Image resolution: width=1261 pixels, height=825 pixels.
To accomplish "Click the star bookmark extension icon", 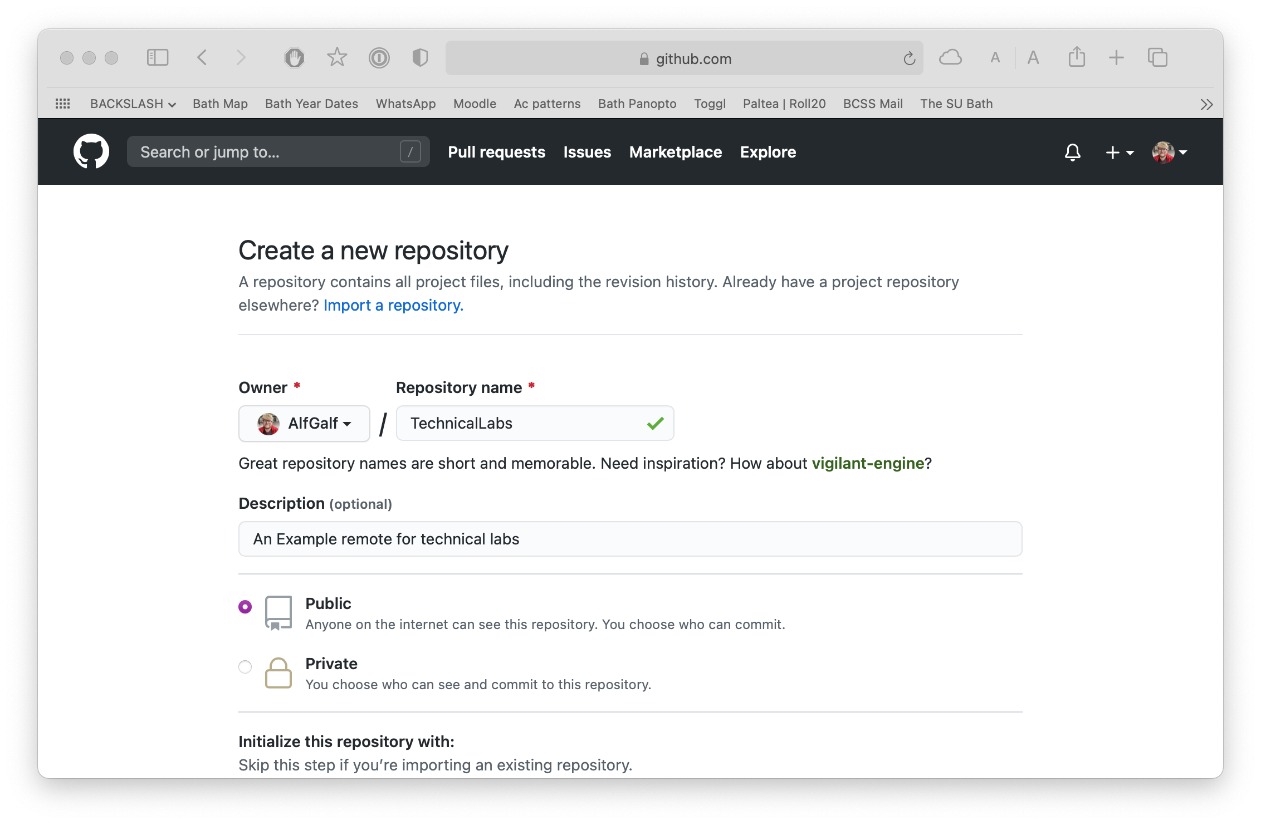I will click(337, 57).
